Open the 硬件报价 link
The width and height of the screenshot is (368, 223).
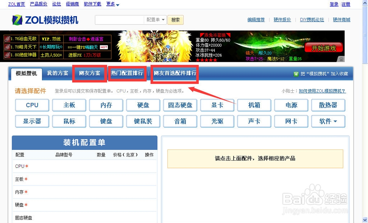(282, 20)
